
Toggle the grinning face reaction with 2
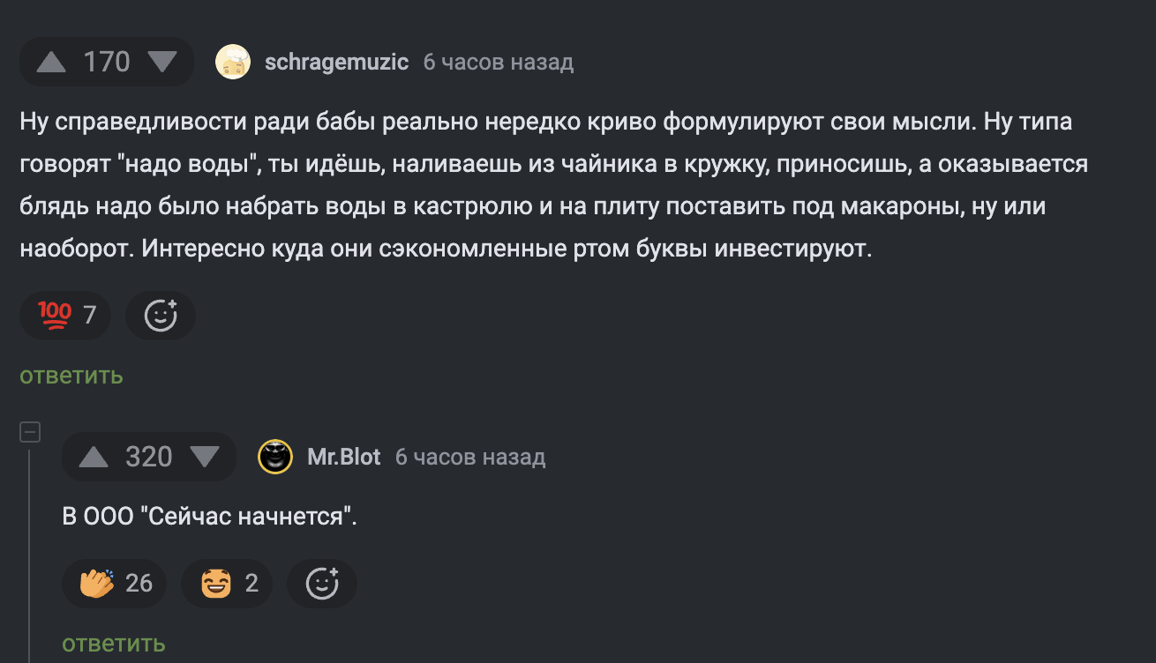coord(227,583)
